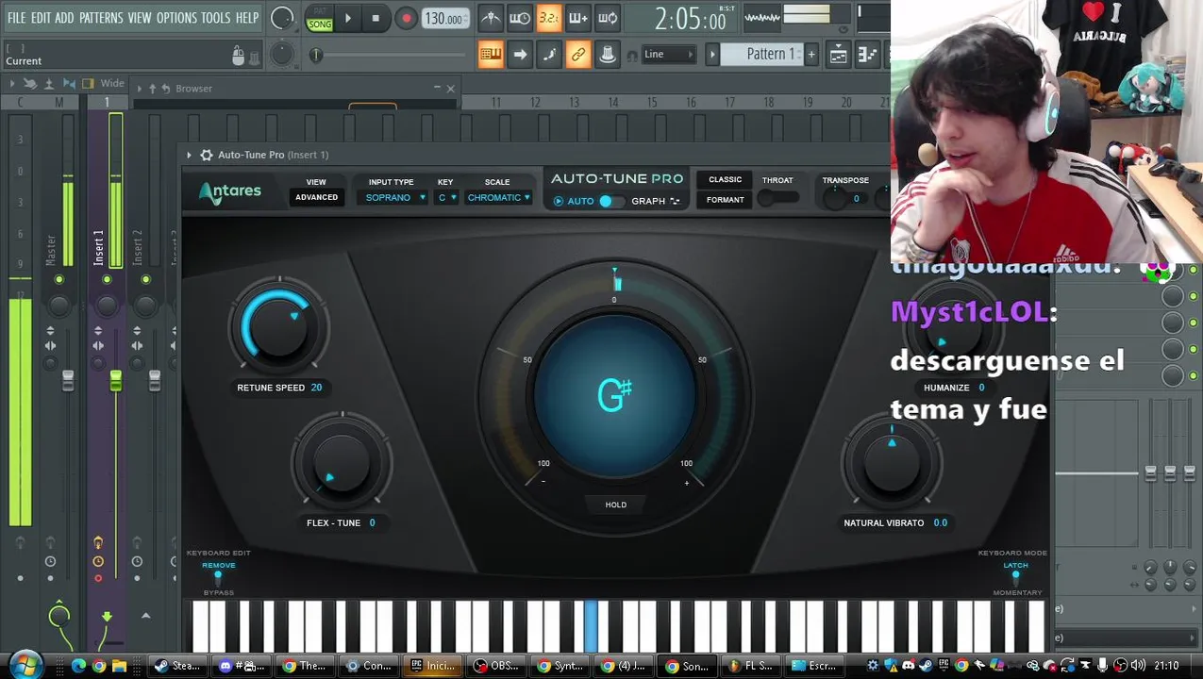This screenshot has width=1203, height=679.
Task: Click the highlighted G# piano key
Action: pyautogui.click(x=591, y=627)
